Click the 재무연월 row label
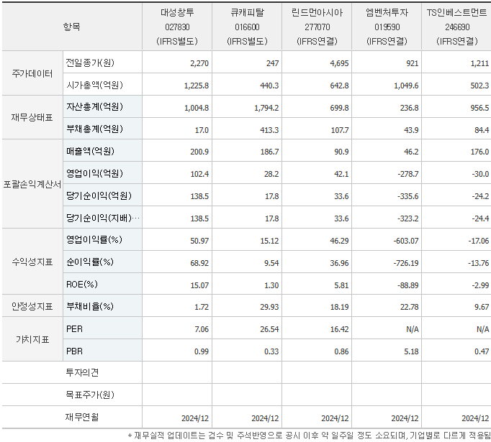The width and height of the screenshot is (491, 442). point(82,417)
